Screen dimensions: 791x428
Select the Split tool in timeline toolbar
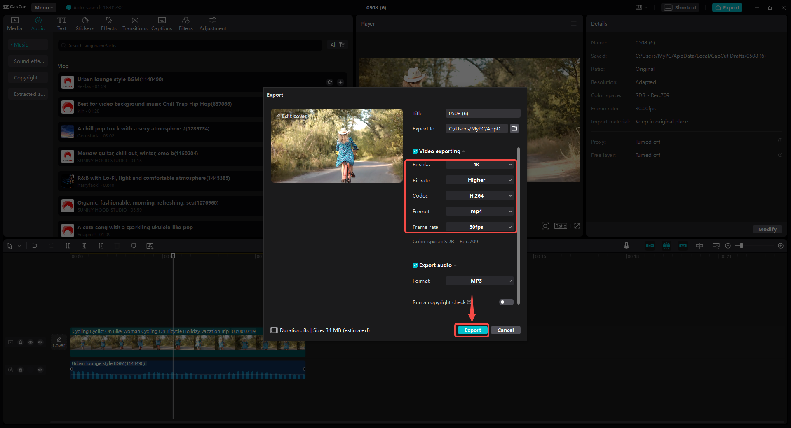click(x=68, y=246)
